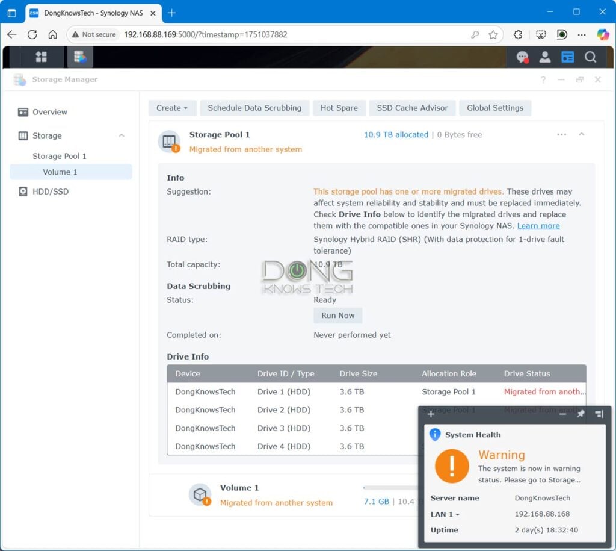Select Storage Pool 1 in sidebar

60,156
